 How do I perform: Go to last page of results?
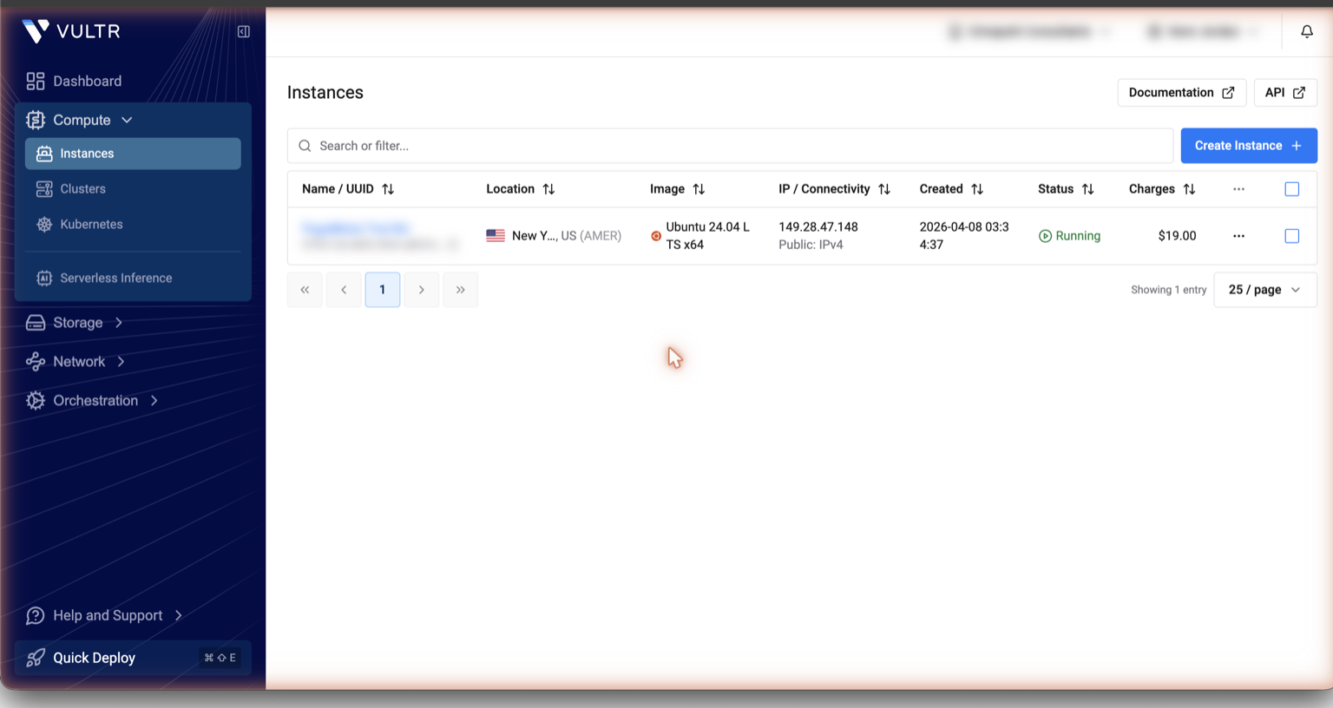coord(461,290)
